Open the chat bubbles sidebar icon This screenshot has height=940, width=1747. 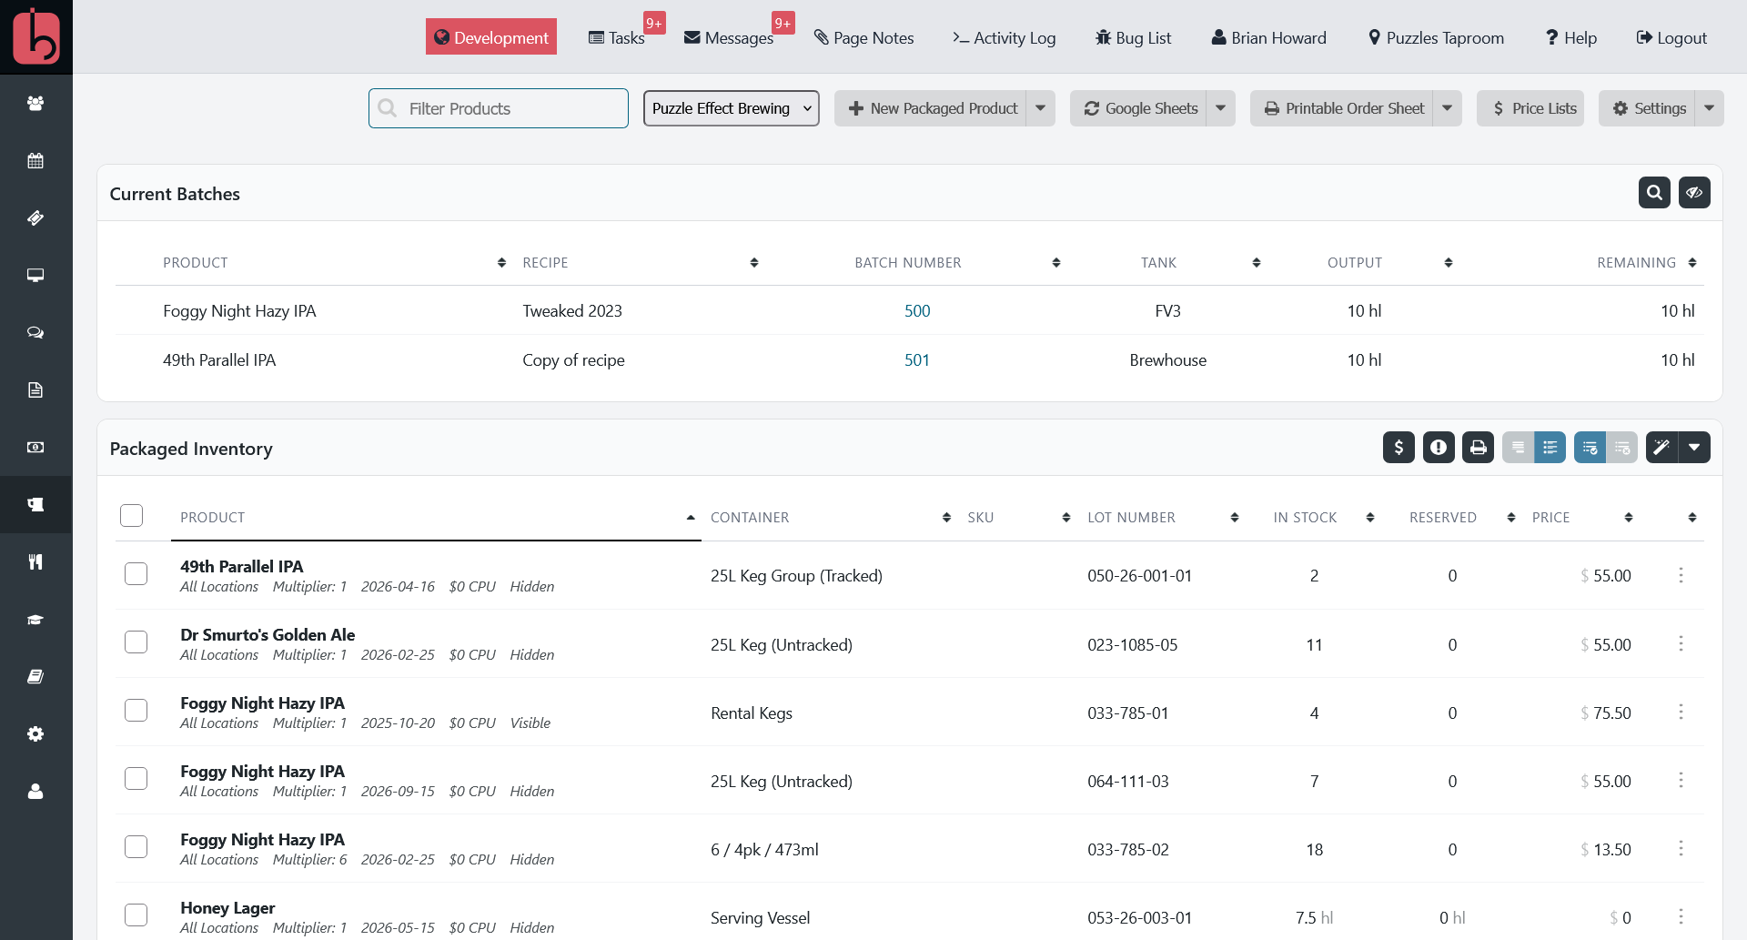point(35,332)
